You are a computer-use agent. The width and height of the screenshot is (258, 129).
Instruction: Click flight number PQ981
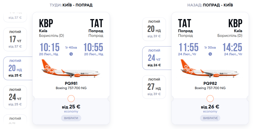click(x=71, y=83)
